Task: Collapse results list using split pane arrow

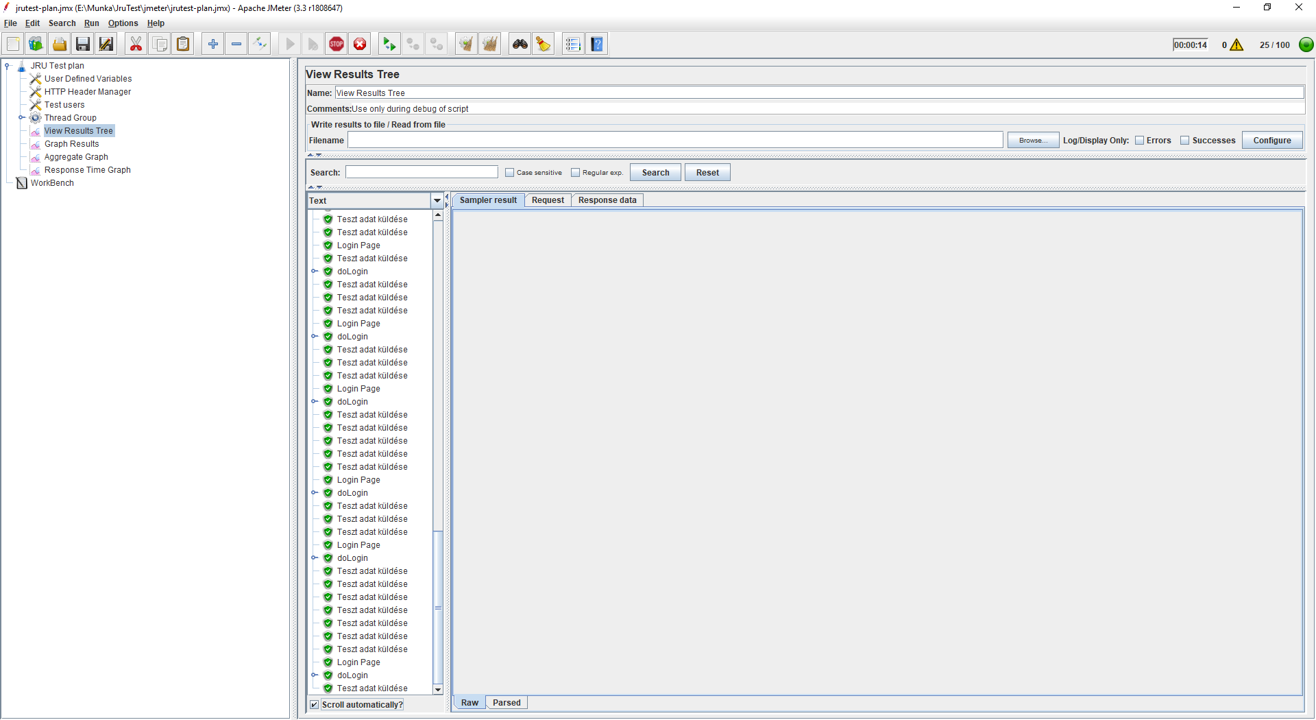Action: point(447,197)
